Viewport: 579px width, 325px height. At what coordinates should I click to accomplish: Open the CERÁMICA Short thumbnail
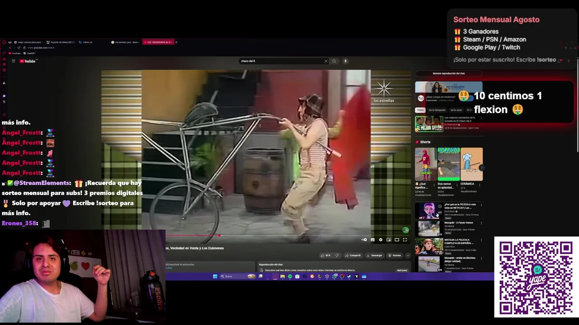[x=471, y=164]
